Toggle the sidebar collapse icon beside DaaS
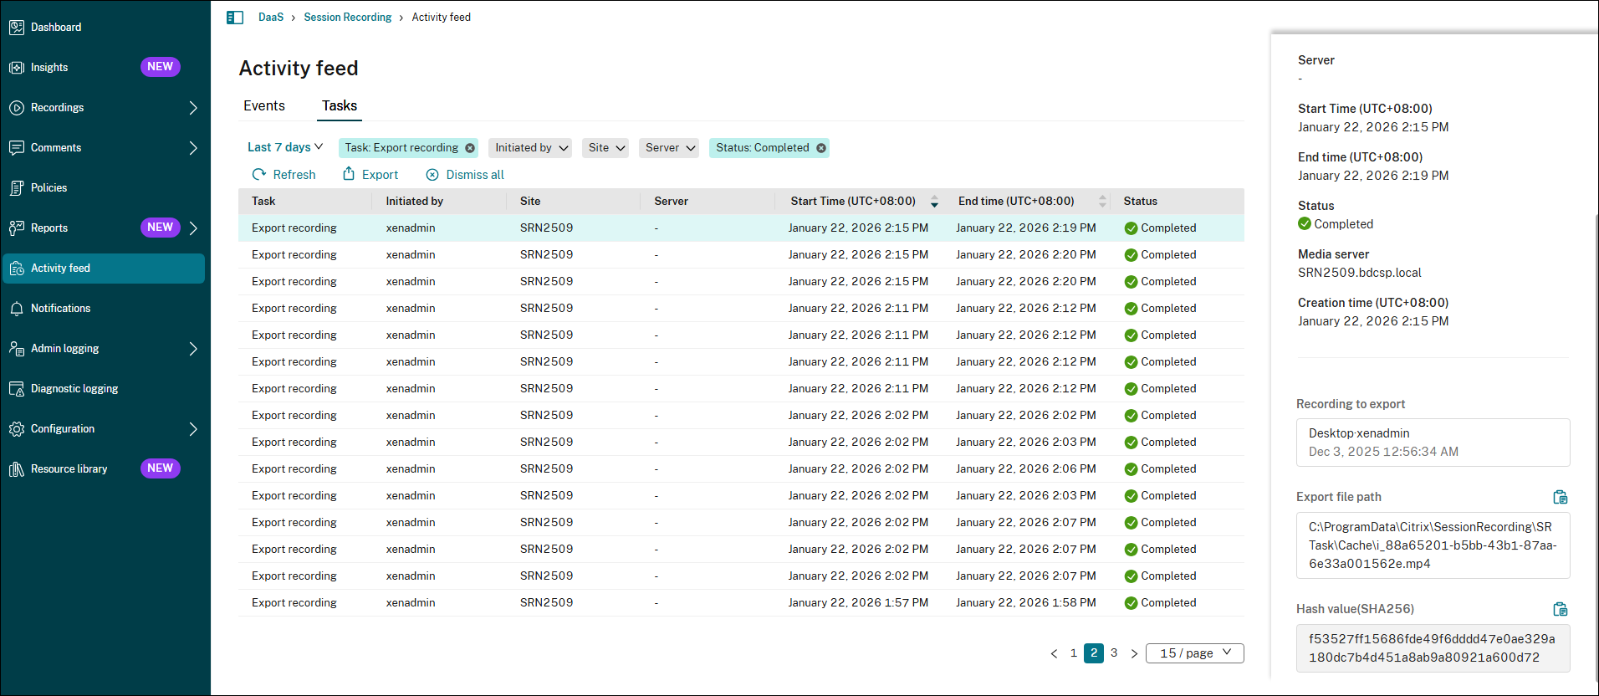 point(235,18)
